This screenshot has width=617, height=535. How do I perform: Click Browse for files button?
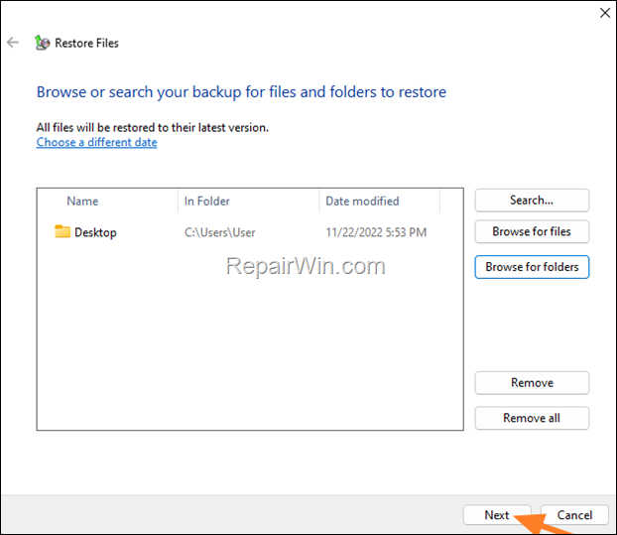click(532, 231)
